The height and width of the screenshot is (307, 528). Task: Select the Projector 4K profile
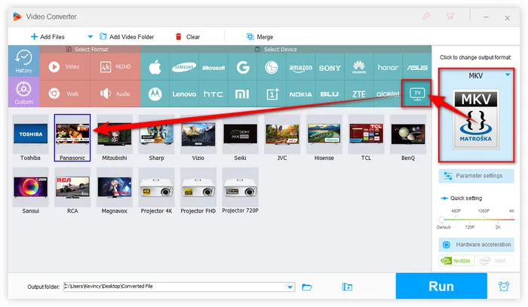coord(156,191)
